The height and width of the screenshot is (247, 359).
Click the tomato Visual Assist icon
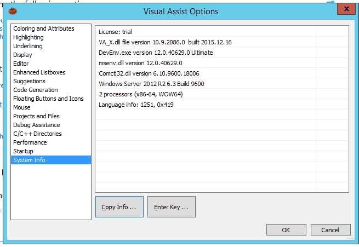point(13,11)
